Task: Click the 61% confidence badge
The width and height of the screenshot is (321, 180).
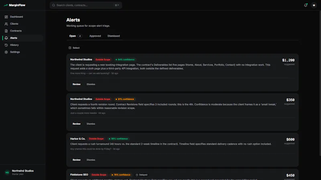Action: [125, 99]
